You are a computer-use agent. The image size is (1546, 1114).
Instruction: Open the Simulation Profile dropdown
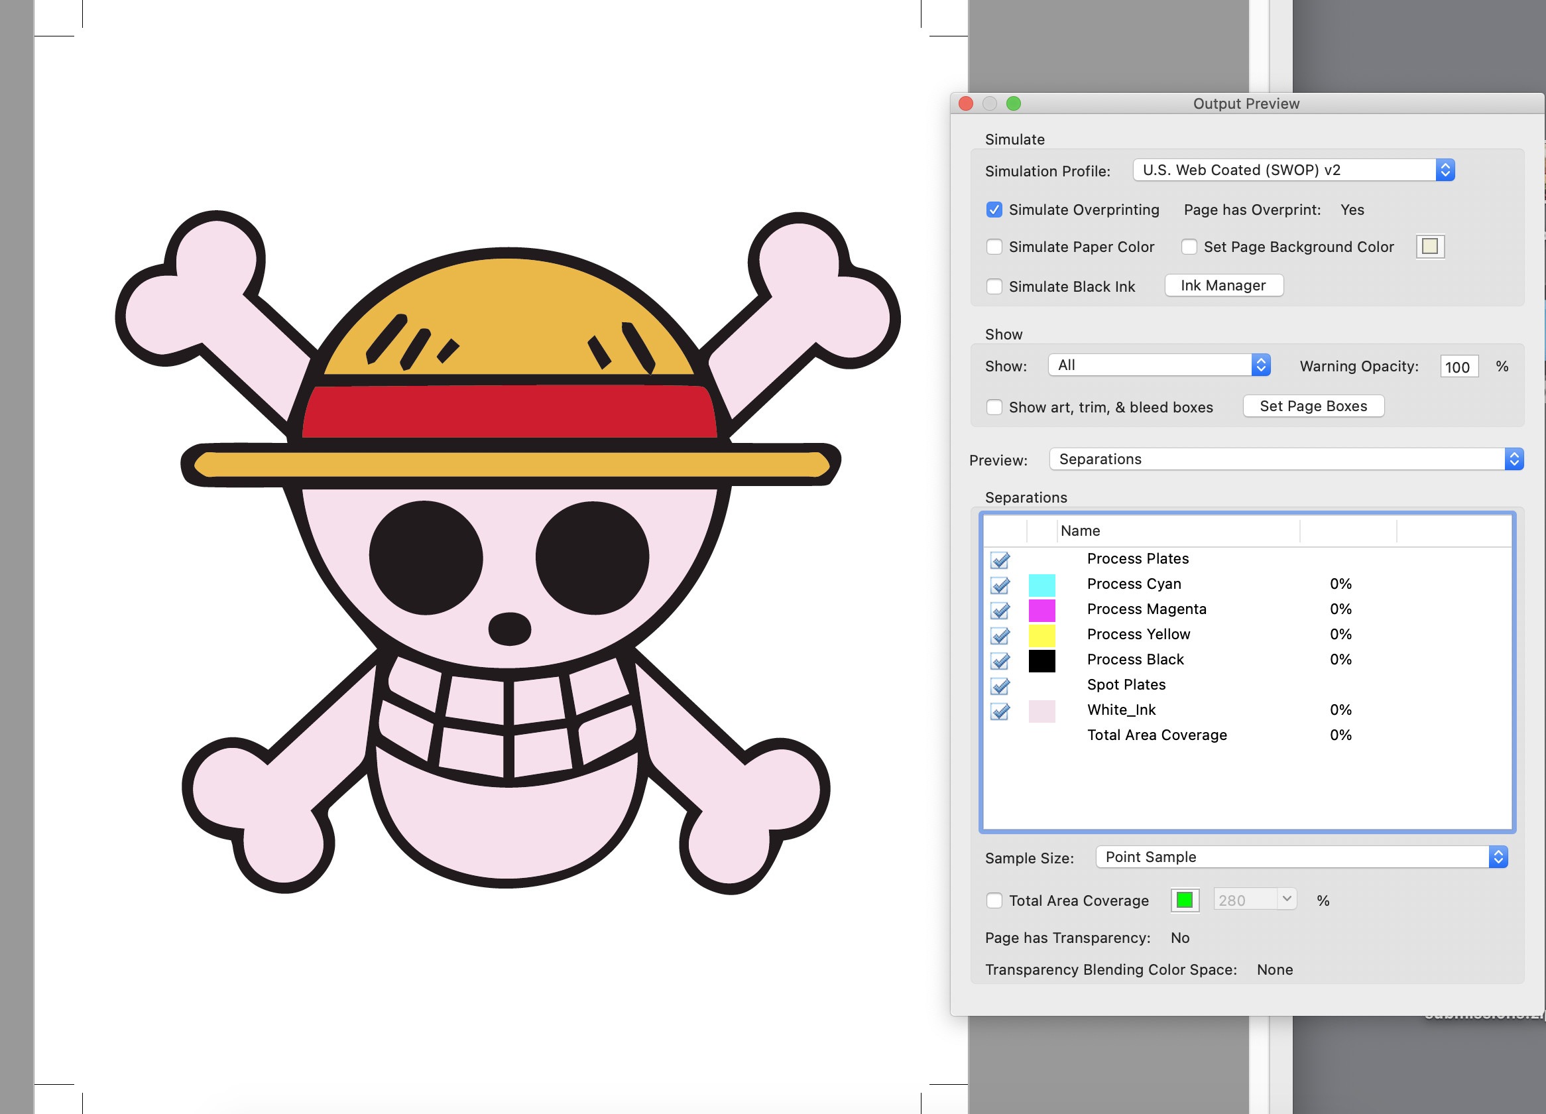(x=1293, y=170)
